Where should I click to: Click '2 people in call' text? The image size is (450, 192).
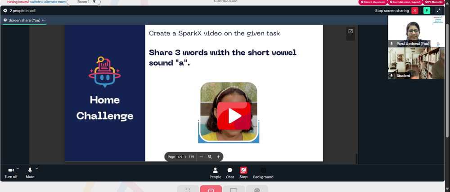tap(22, 11)
